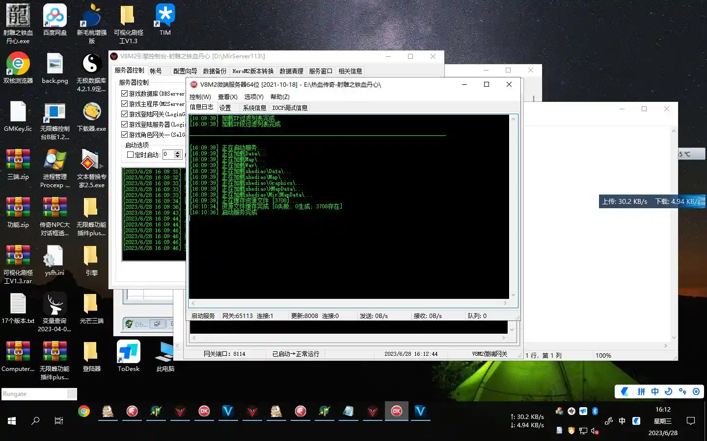The height and width of the screenshot is (441, 707).
Task: Open 变量查询 deer icon
Action: click(x=55, y=312)
